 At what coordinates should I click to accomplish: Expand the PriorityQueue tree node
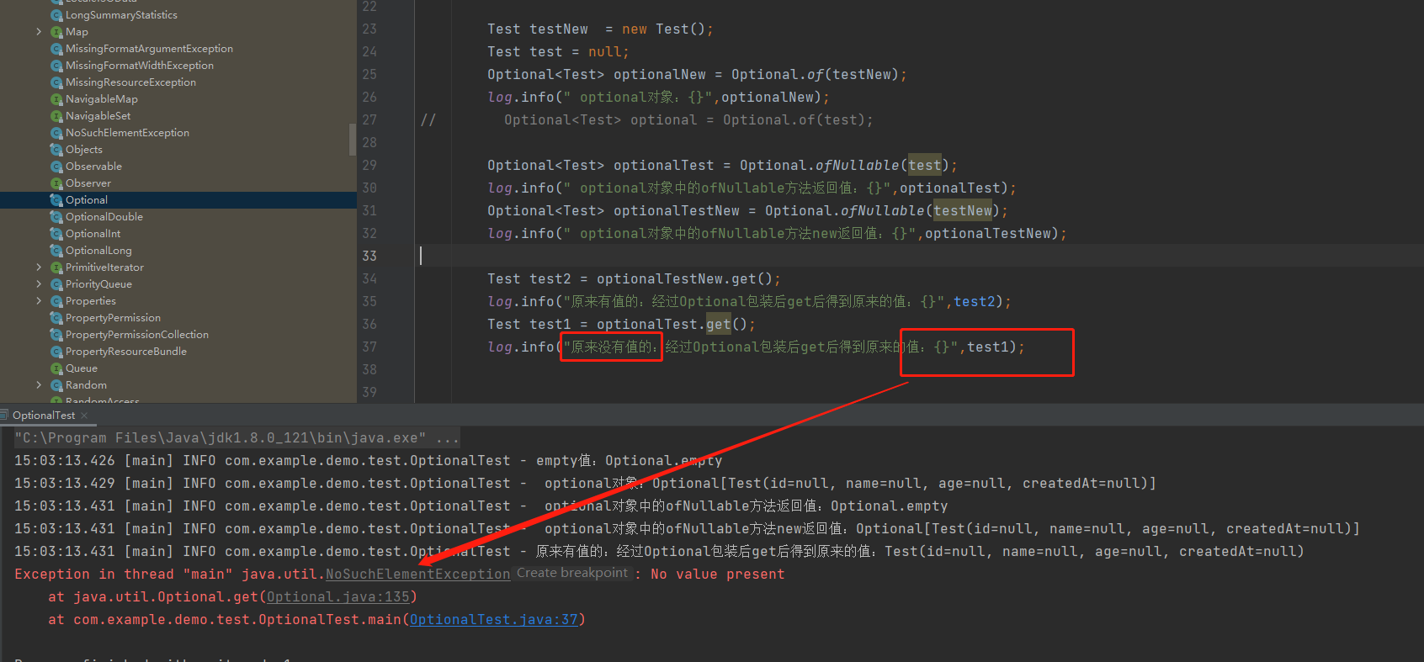39,284
